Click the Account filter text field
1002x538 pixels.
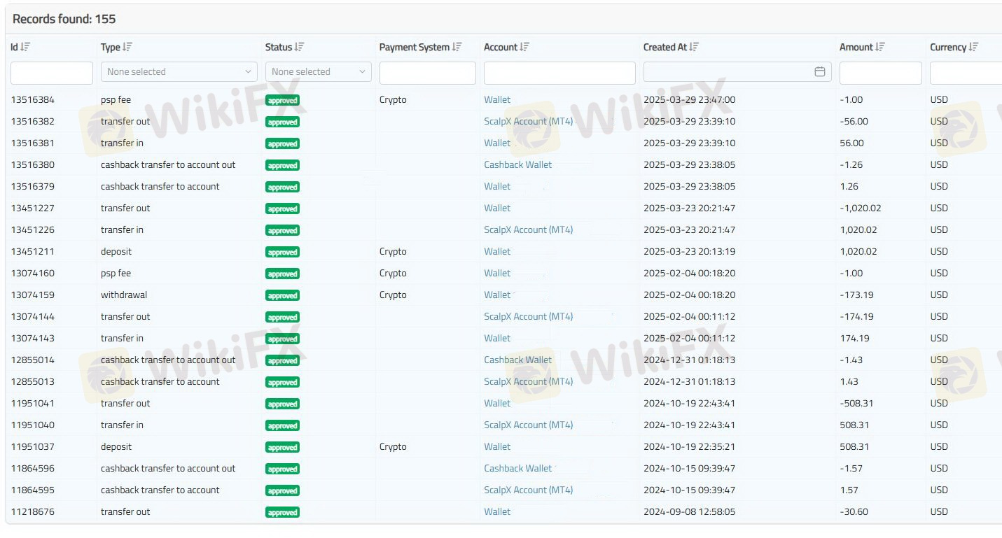[559, 73]
